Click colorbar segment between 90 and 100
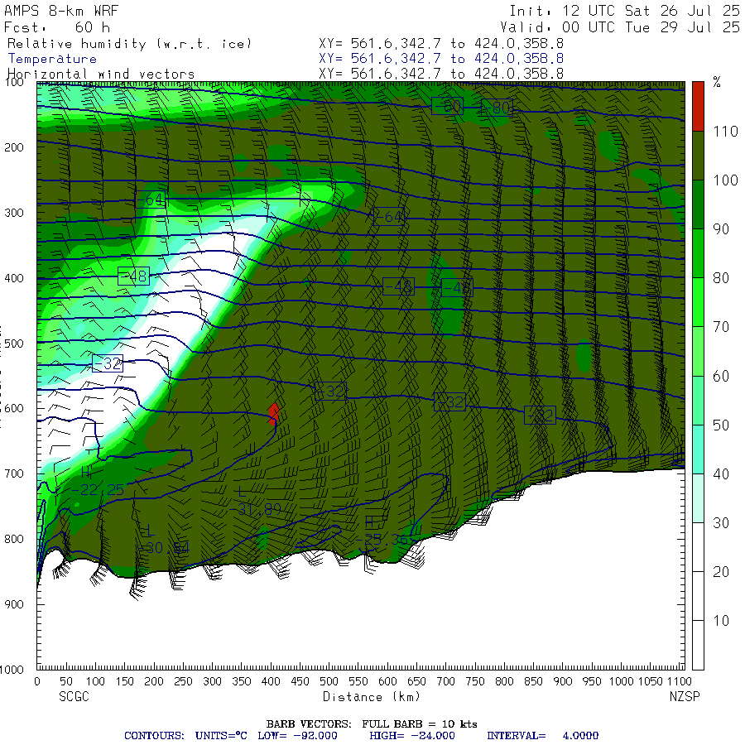This screenshot has width=745, height=745. (698, 204)
